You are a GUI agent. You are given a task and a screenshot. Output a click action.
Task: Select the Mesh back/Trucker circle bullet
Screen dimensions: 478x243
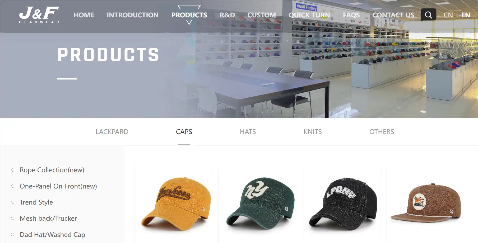[13, 218]
